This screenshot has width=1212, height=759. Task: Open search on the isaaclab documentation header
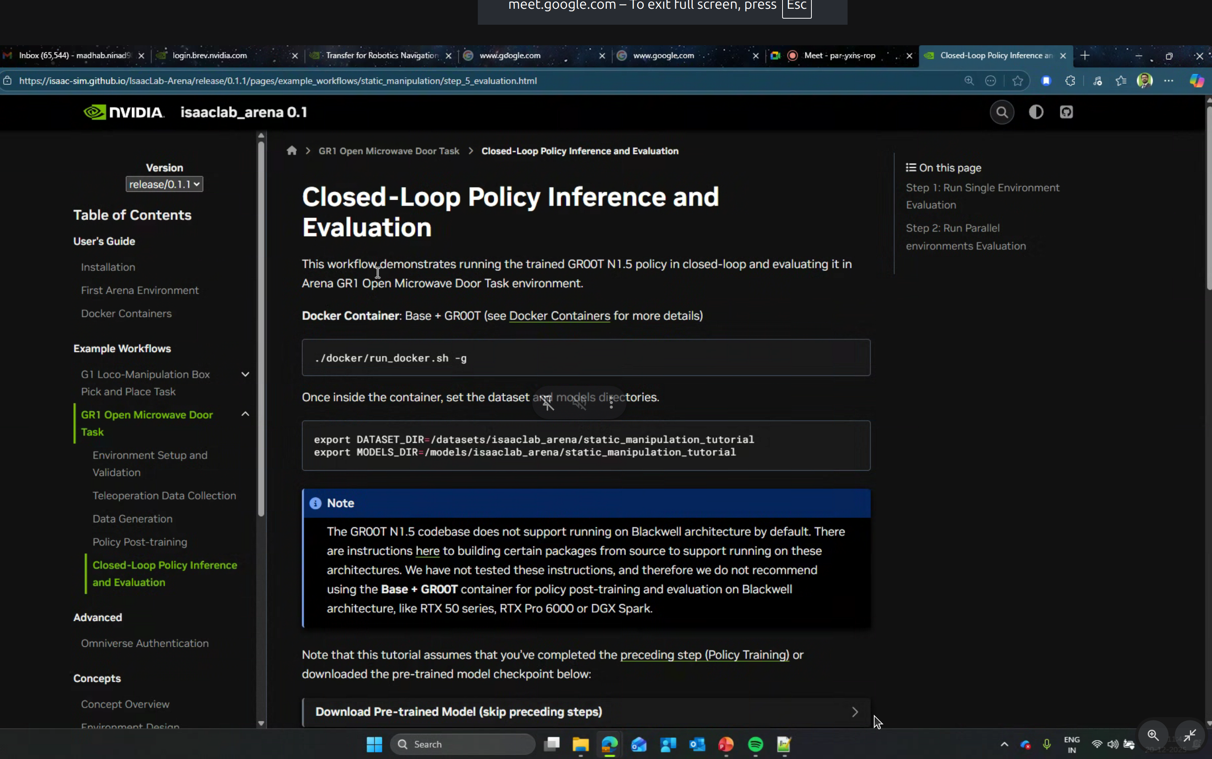[1002, 112]
